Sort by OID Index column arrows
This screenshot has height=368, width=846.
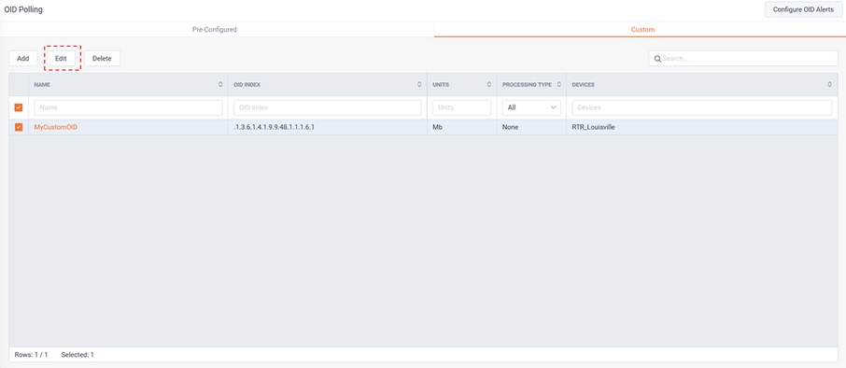tap(419, 85)
